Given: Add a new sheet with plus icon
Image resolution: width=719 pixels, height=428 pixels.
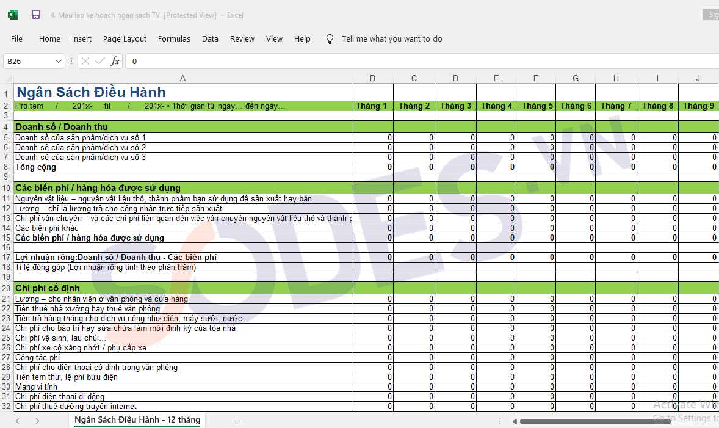Looking at the screenshot, I should [x=237, y=421].
